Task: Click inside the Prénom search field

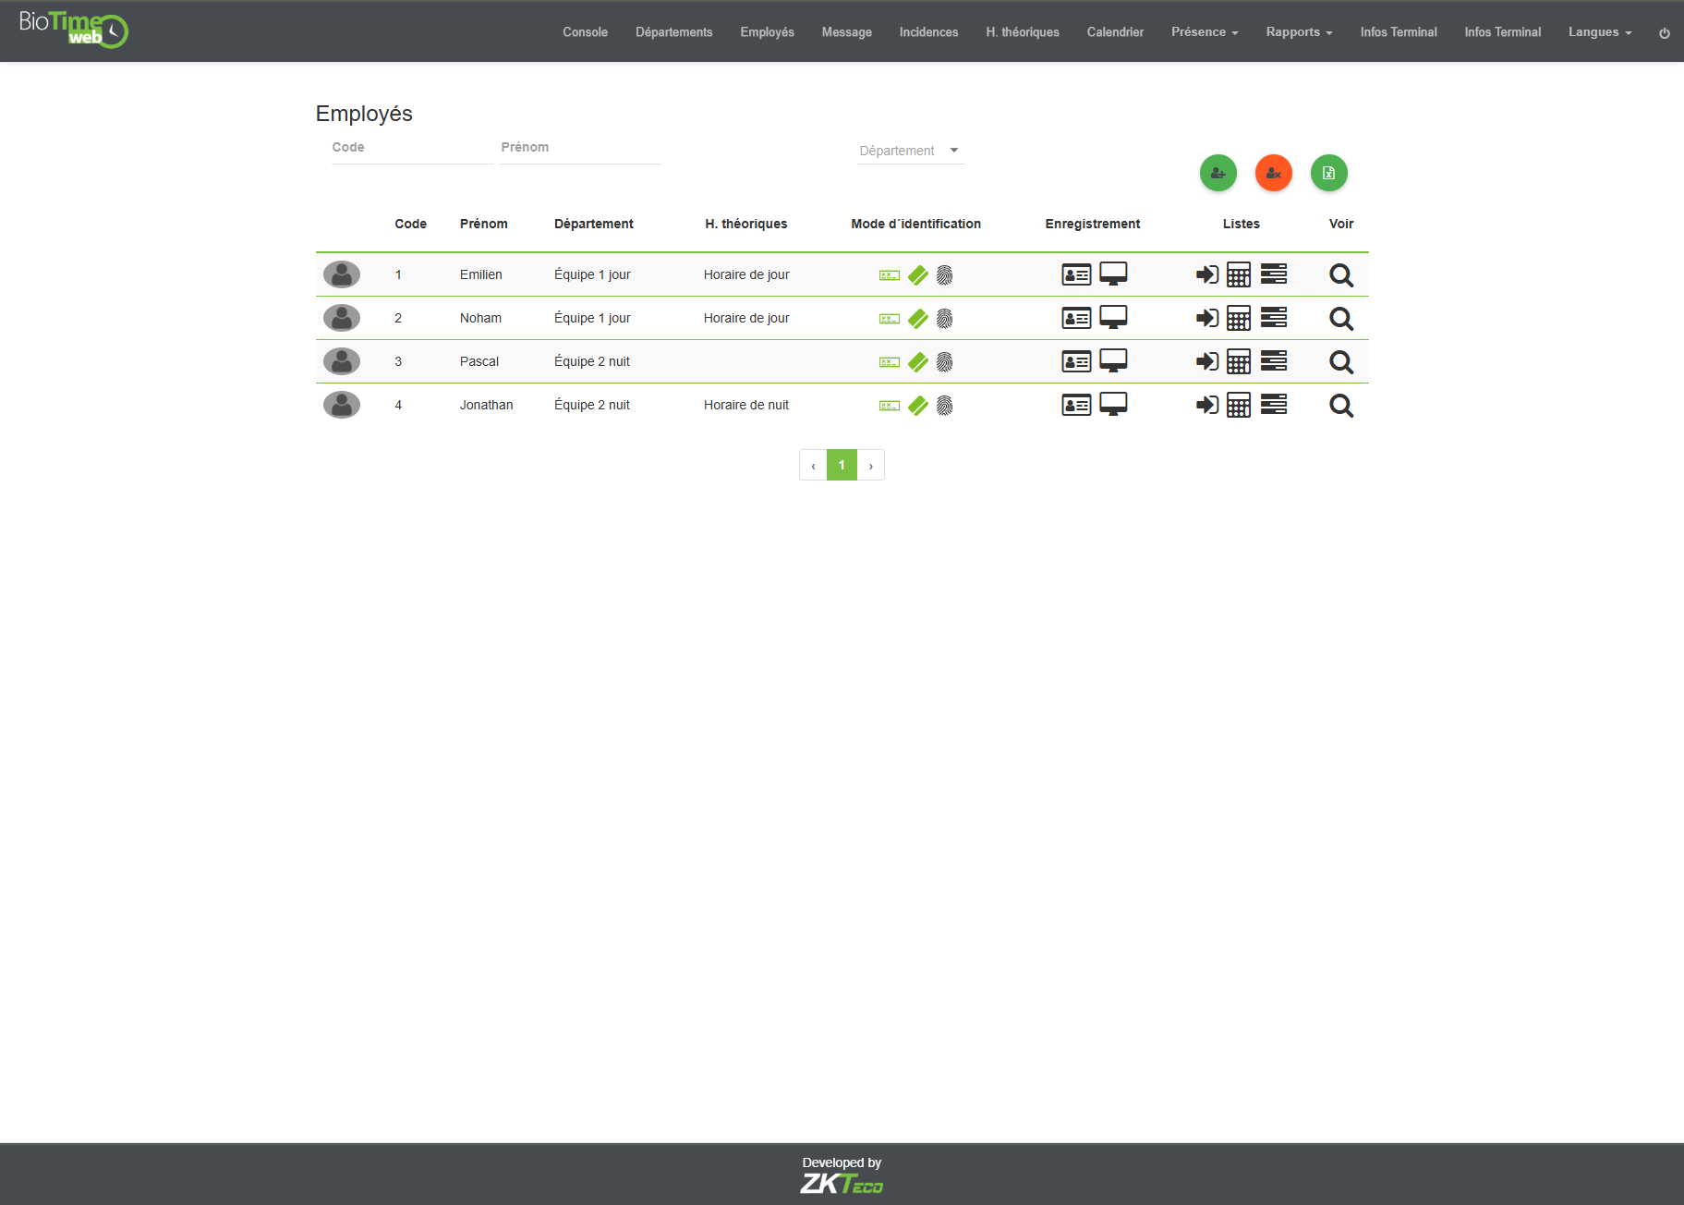Action: coord(580,147)
